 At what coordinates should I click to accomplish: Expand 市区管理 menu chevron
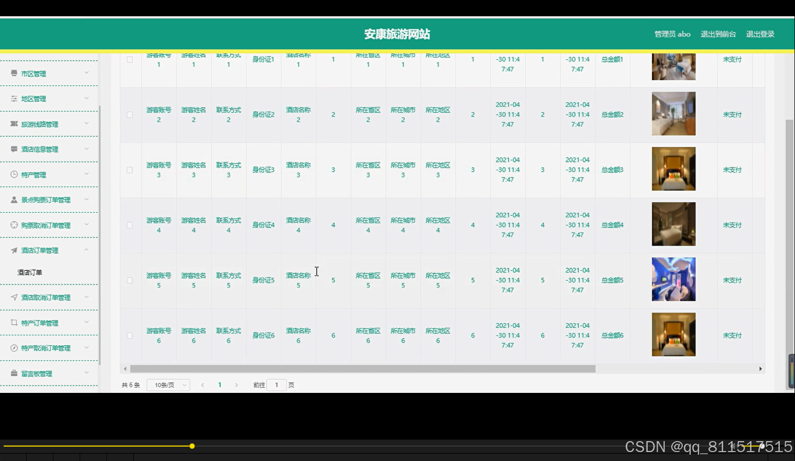point(87,72)
